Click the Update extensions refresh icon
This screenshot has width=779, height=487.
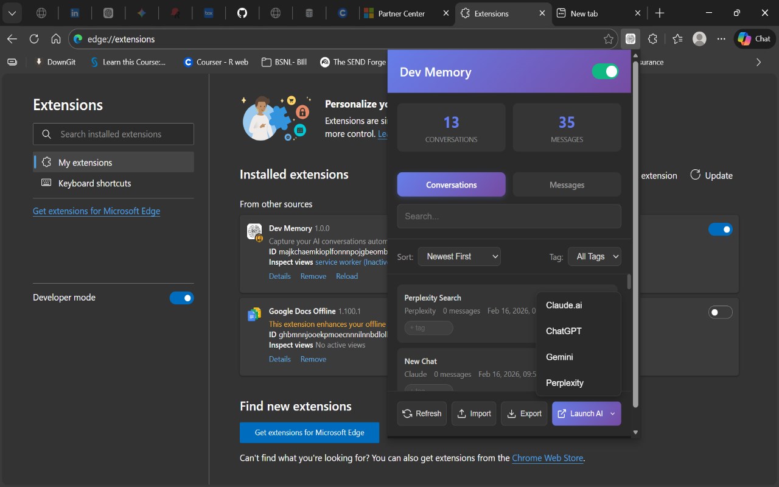696,175
